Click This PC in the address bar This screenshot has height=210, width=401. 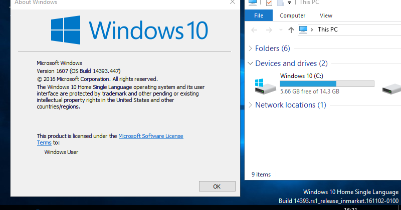pos(328,29)
